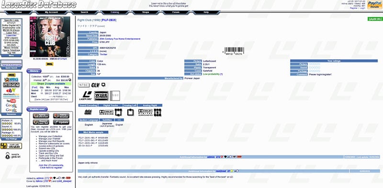The height and width of the screenshot is (188, 383).
Task: Click the Dolby Surround digital tracks icon
Action: (106, 112)
